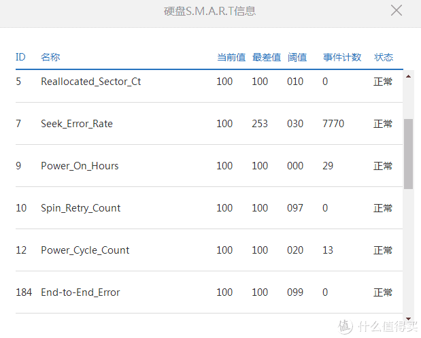The width and height of the screenshot is (421, 338).
Task: Click the 名称 column header
Action: 50,57
